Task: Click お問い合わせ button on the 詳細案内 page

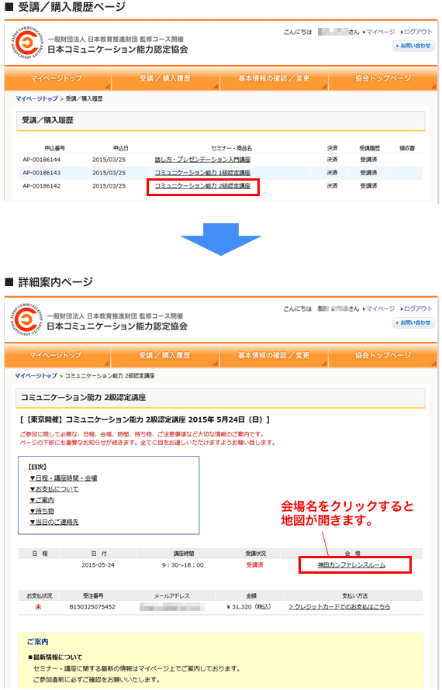Action: tap(413, 322)
